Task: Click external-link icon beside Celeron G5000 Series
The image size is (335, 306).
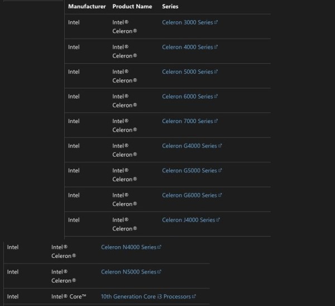Action: (220, 170)
